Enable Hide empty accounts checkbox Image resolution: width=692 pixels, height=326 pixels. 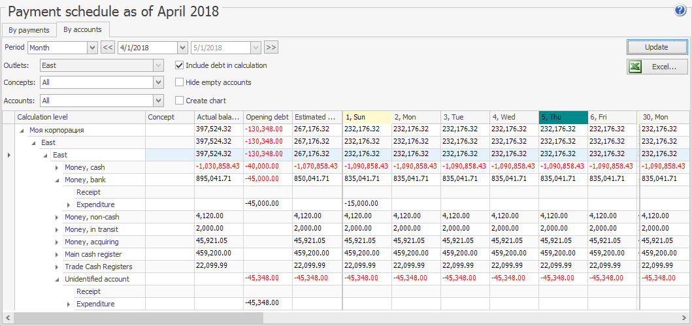click(180, 82)
